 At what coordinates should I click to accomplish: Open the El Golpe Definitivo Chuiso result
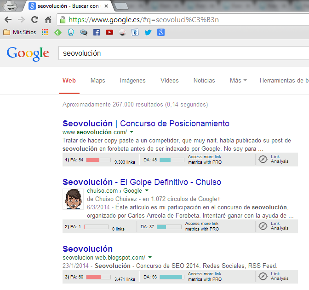[142, 182]
